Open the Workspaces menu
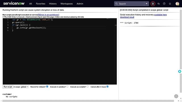Image resolution: width=182 pixels, height=102 pixels. coord(67,4)
